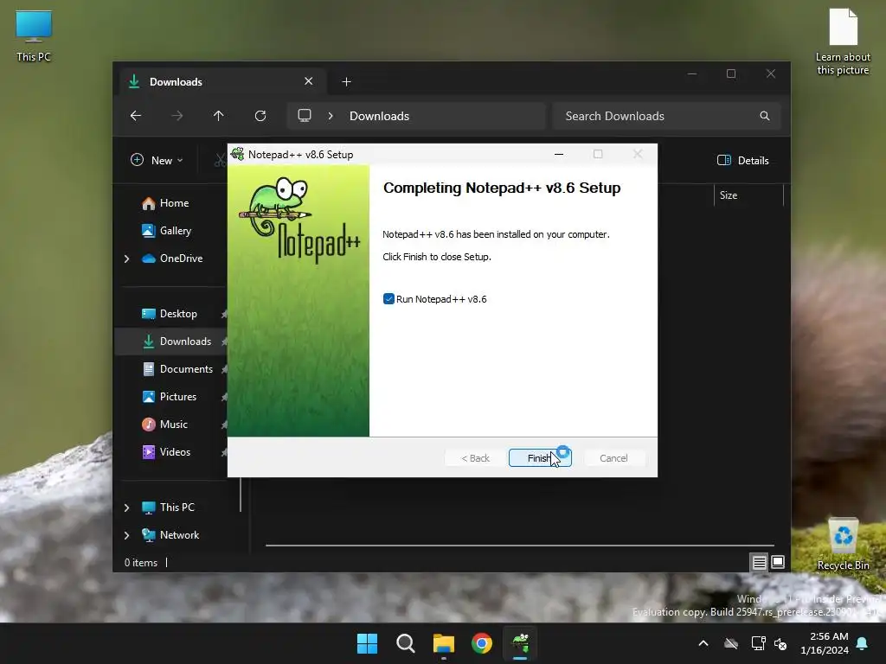Click the OneDrive cloud tray icon
886x664 pixels.
coord(731,643)
